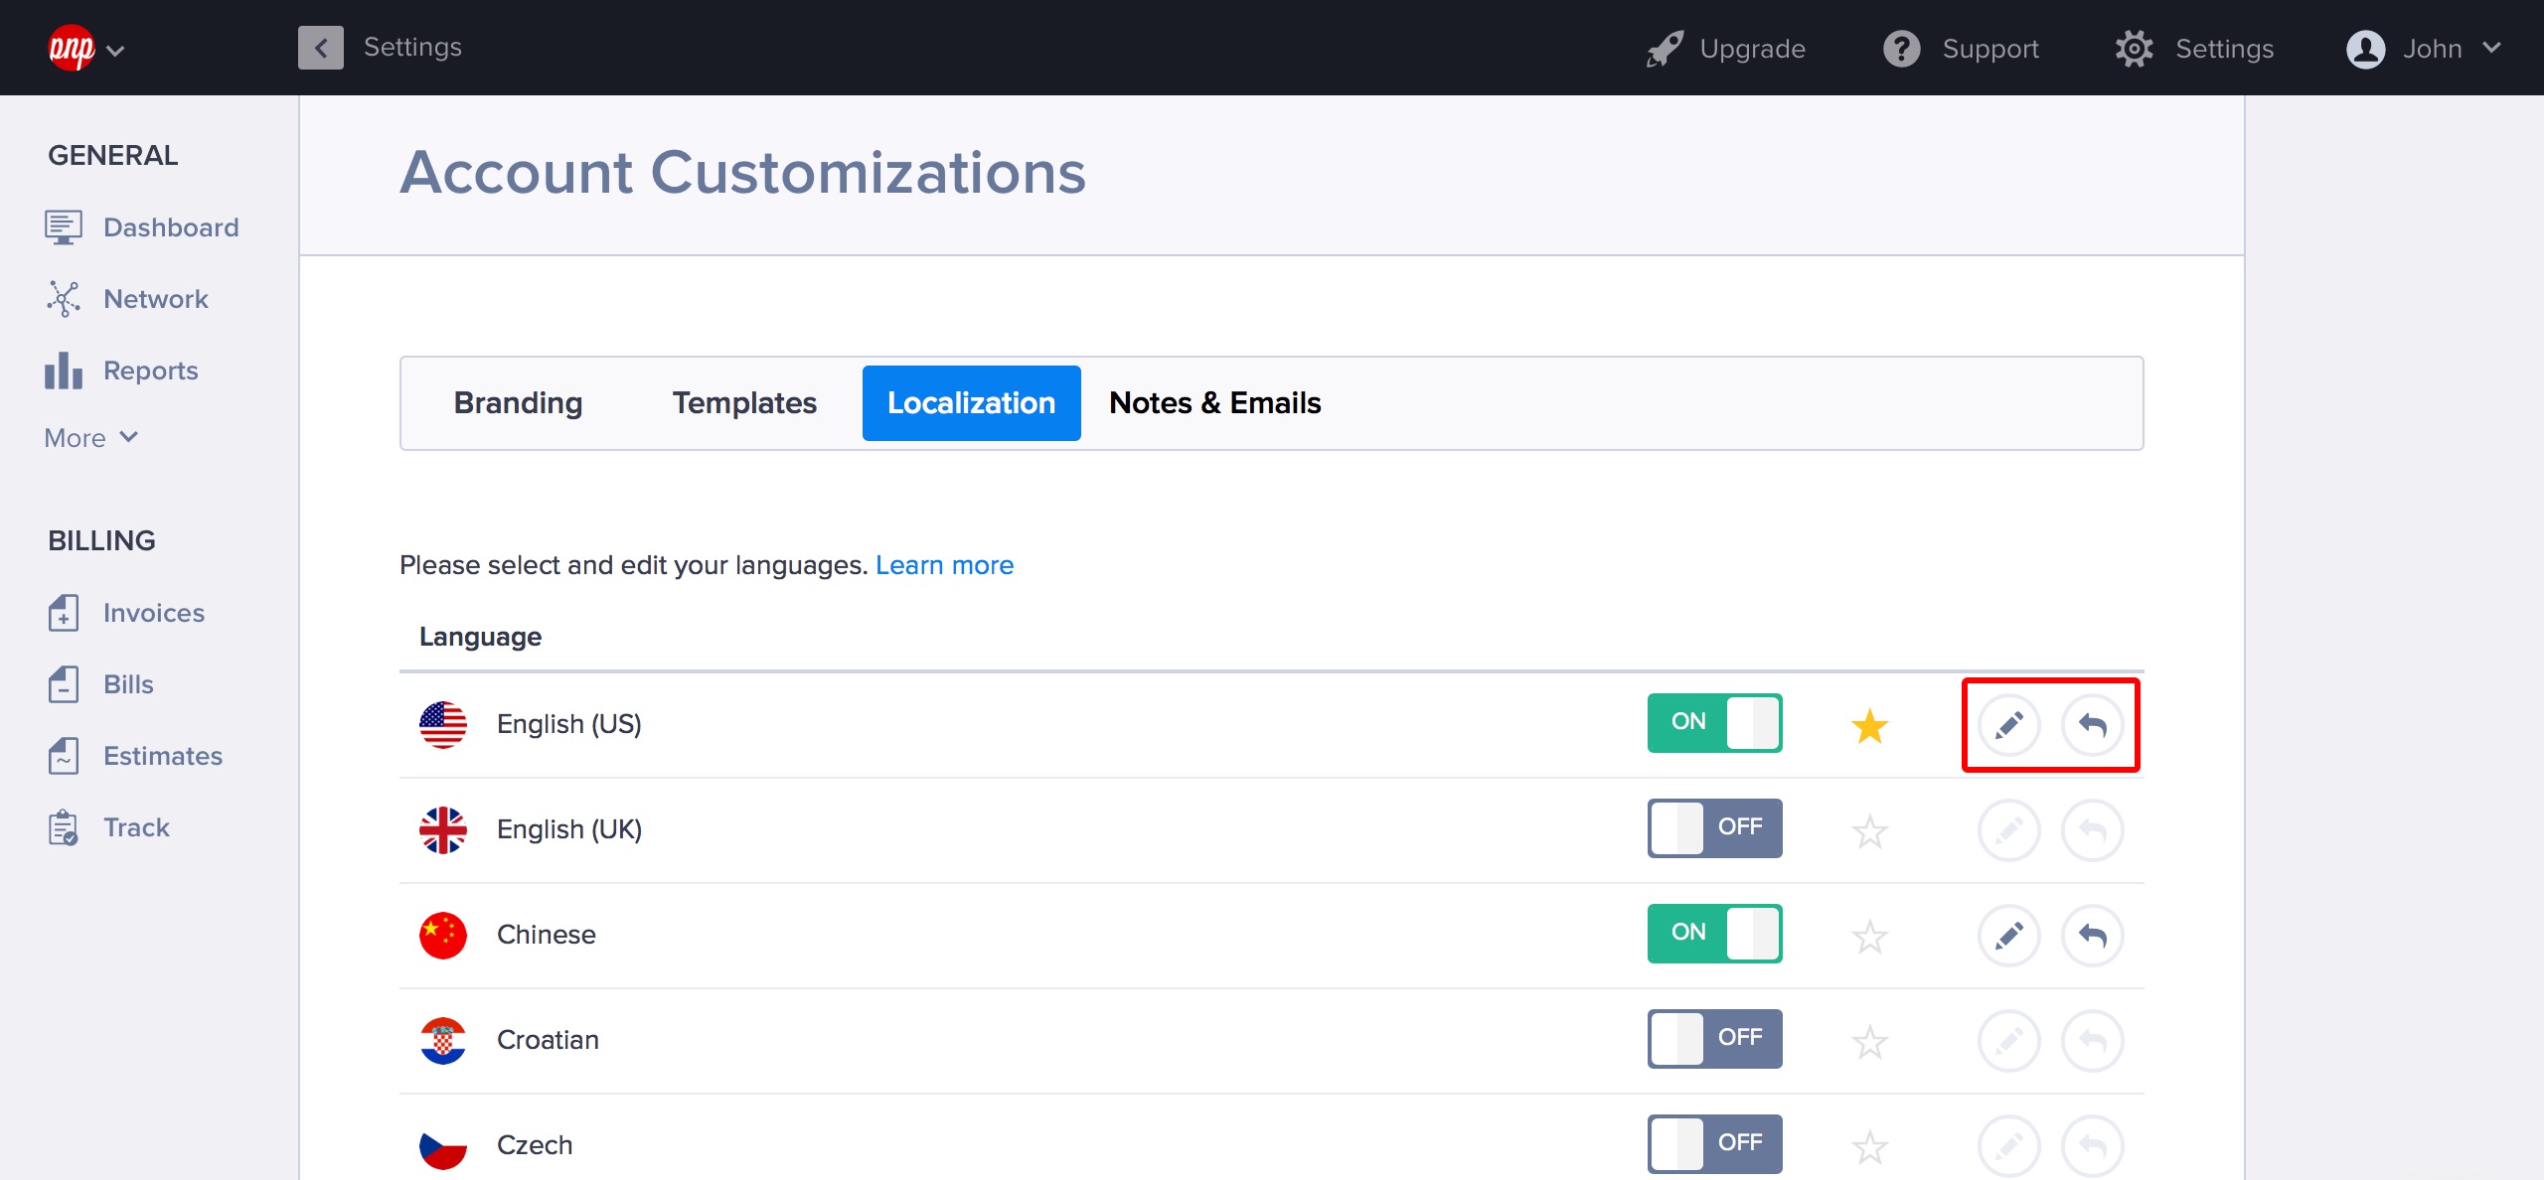This screenshot has height=1180, width=2544.
Task: Click the Support question mark icon
Action: click(x=1901, y=49)
